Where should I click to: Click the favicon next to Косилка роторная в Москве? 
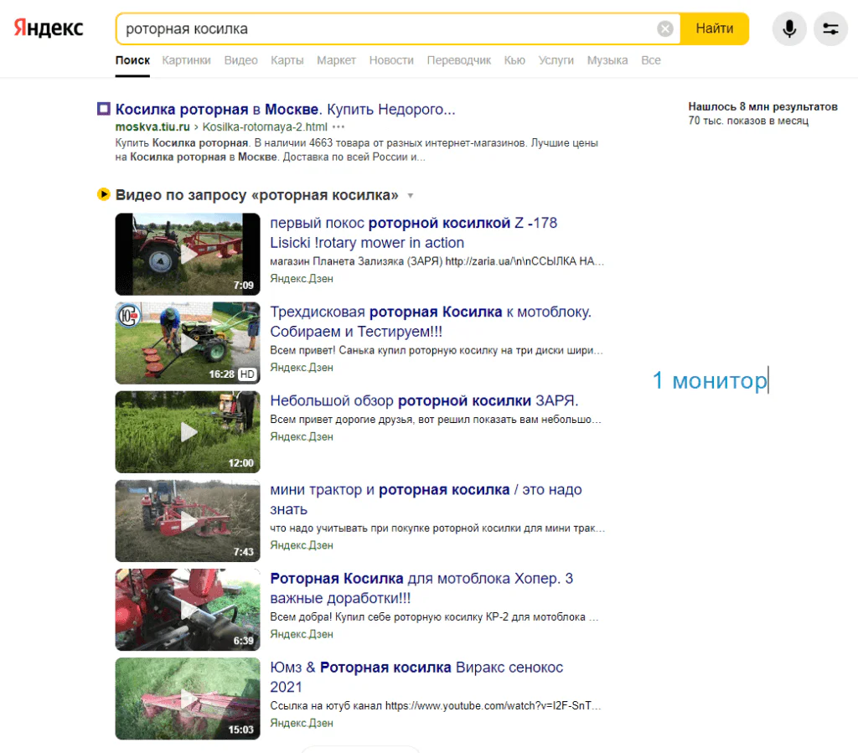pyautogui.click(x=103, y=109)
